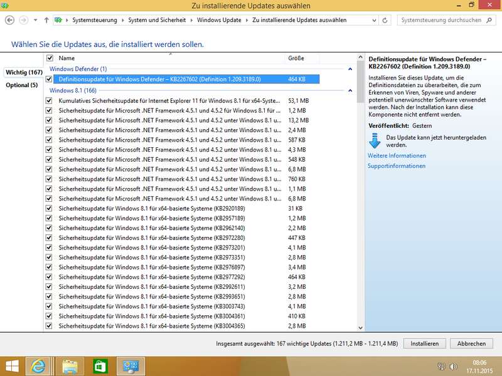Click the update list scrollbar thumb
Viewport: 502px width, 376px height.
click(360, 82)
